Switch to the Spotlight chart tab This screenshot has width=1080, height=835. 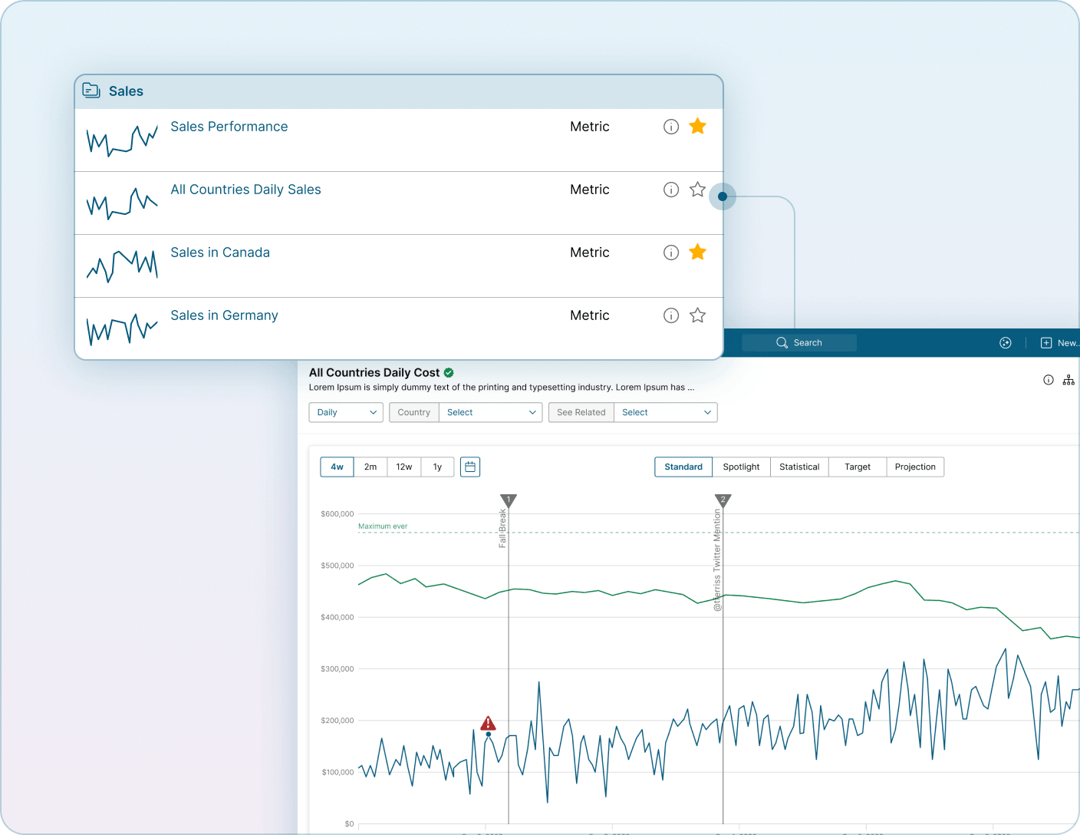pos(741,467)
